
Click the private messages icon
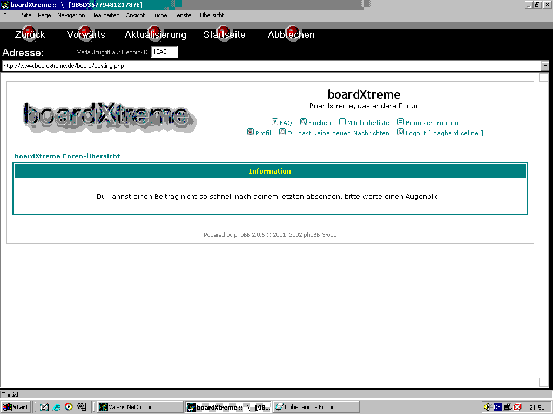point(282,132)
